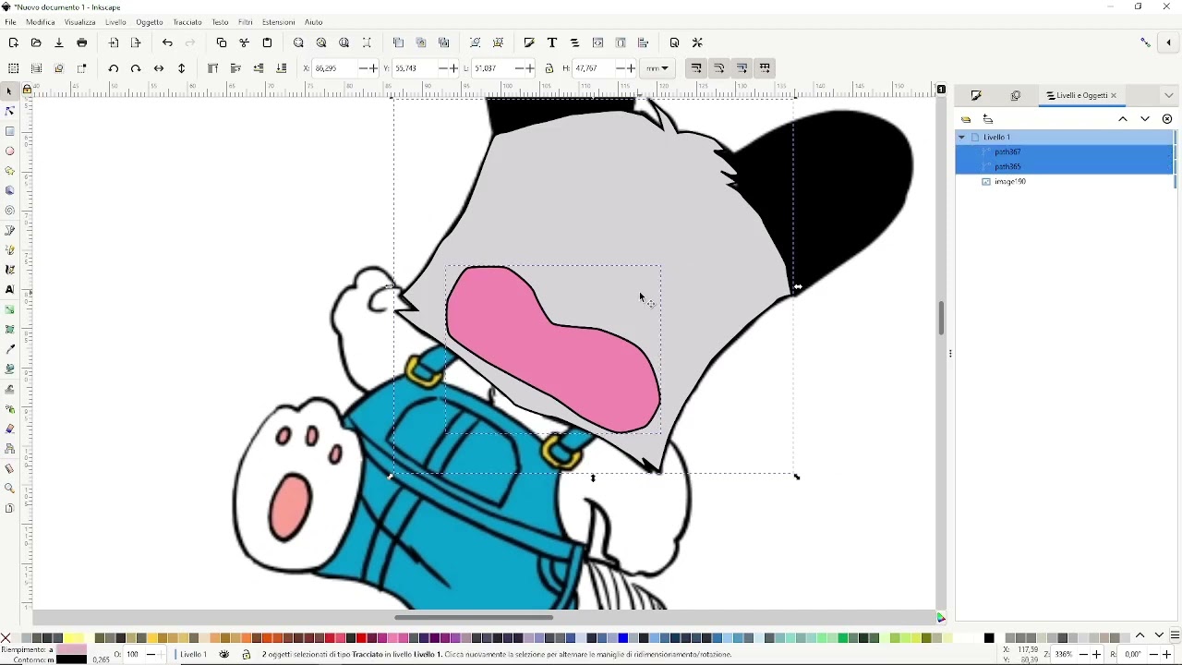Toggle current layer lock in status bar

point(247,655)
